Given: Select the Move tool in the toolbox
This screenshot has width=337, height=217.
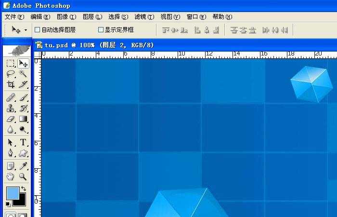Looking at the screenshot, I should click(23, 64).
